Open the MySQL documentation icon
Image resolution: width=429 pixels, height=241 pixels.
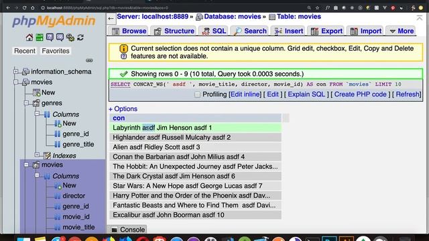pos(60,37)
